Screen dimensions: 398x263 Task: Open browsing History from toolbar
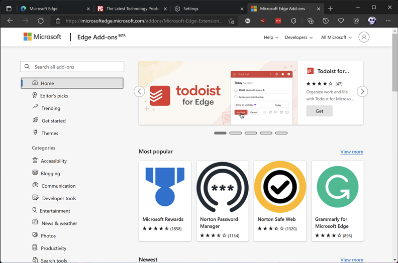point(326,21)
